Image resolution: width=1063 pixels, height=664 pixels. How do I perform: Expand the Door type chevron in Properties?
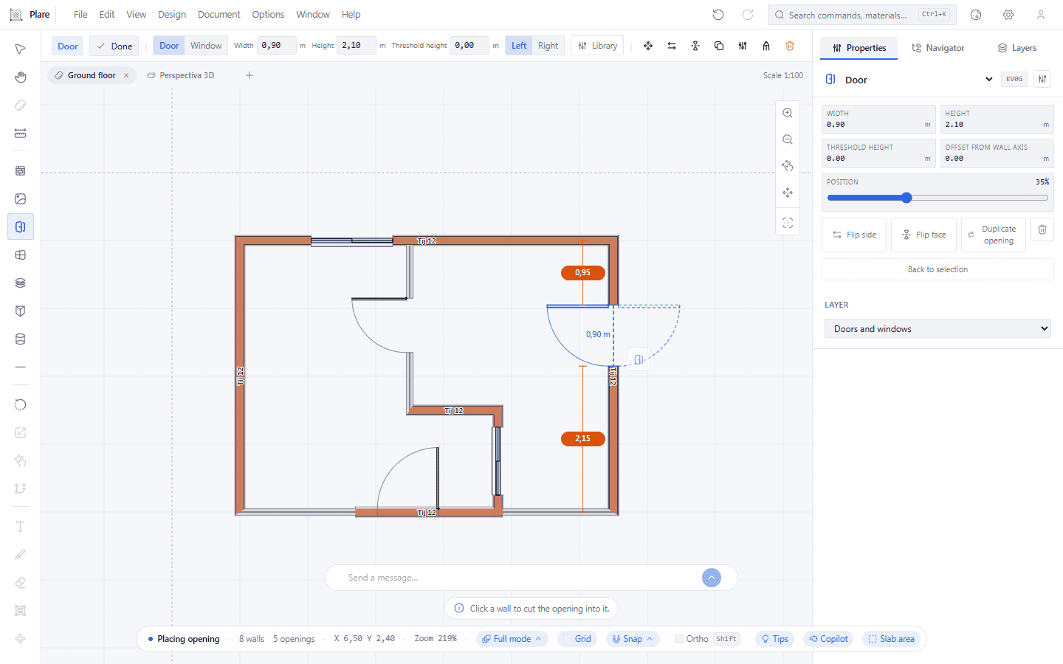[x=989, y=80]
